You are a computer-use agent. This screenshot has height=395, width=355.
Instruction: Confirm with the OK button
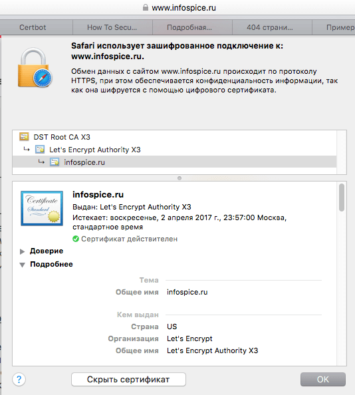(x=323, y=380)
